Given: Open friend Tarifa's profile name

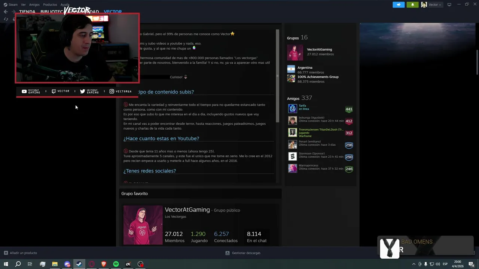Looking at the screenshot, I should pyautogui.click(x=302, y=106).
